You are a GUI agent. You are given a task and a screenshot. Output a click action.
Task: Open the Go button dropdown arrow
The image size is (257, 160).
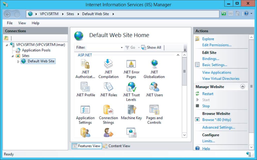[139, 47]
